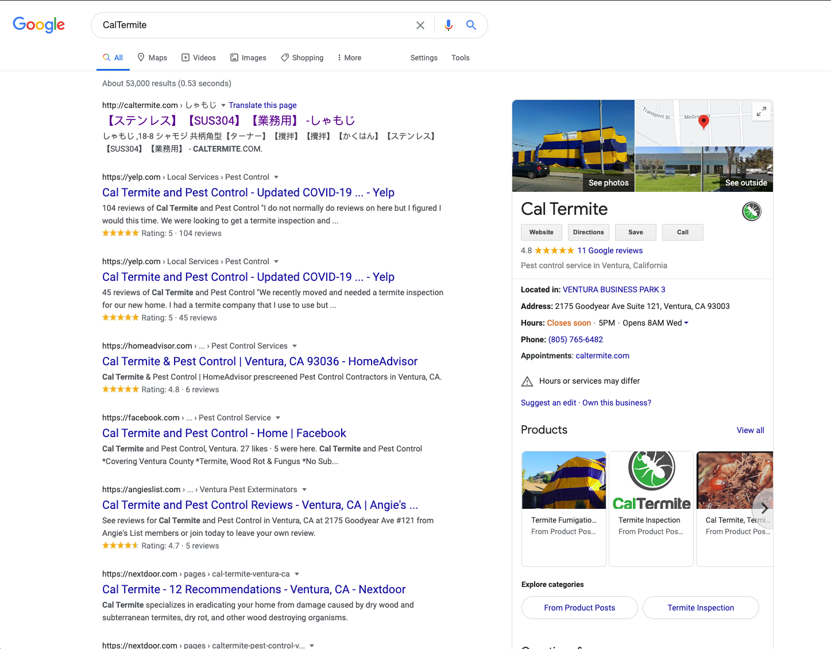Click the Directions button
This screenshot has width=831, height=649.
(589, 232)
